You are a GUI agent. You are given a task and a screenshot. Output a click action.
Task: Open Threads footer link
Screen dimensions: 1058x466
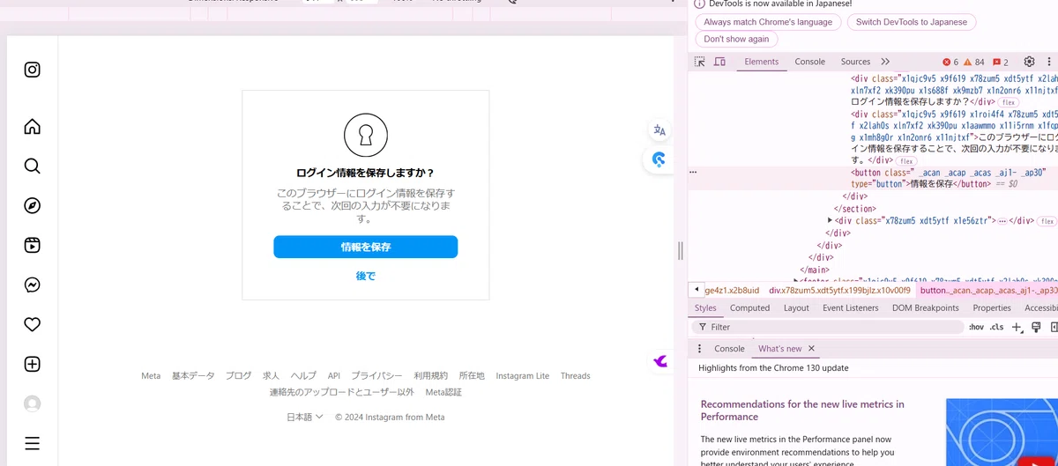(576, 376)
